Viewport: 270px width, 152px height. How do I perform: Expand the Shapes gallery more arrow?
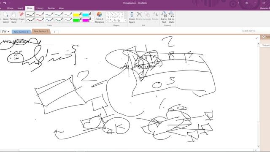(125, 21)
